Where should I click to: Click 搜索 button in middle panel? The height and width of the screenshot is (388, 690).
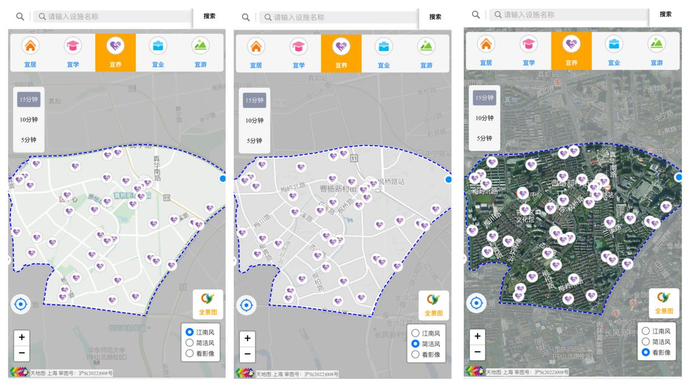pyautogui.click(x=435, y=17)
